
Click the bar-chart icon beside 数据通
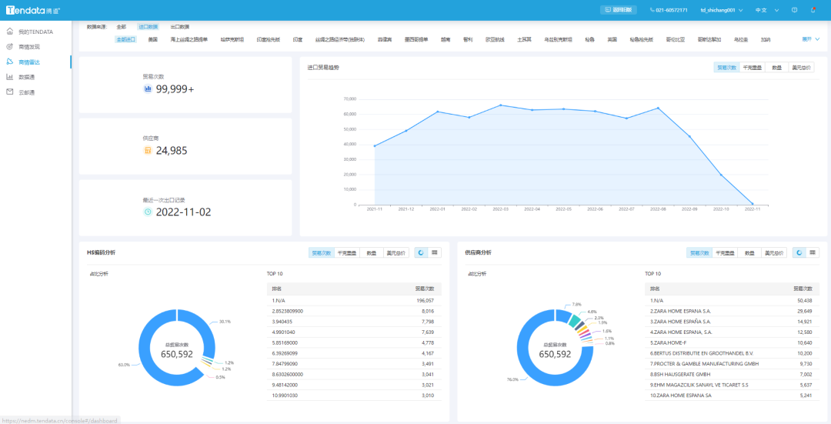9,77
